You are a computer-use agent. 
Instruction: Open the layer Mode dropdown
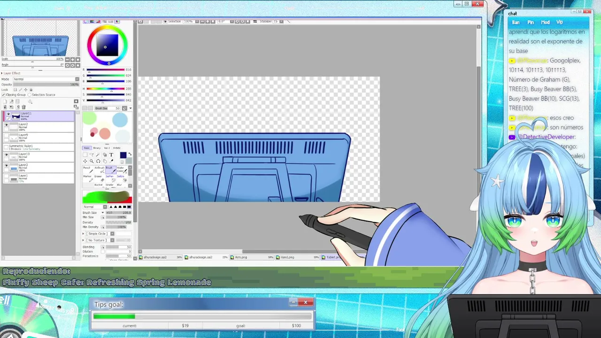click(x=46, y=79)
